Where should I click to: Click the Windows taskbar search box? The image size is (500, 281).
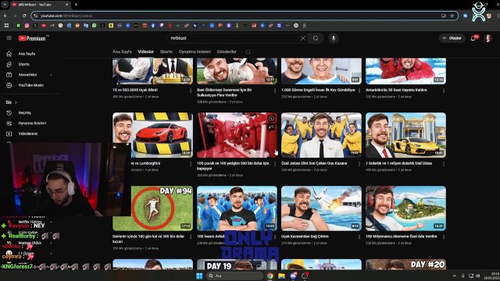point(234,276)
